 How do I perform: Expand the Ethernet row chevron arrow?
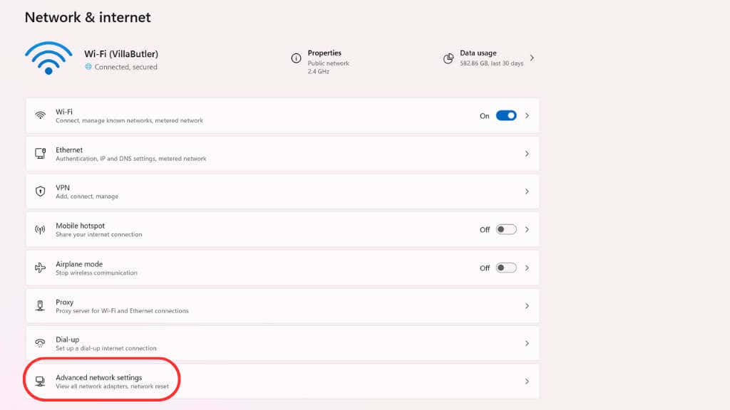tap(527, 154)
